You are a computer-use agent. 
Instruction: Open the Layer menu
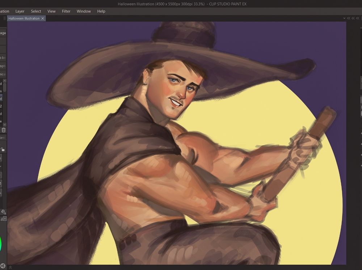(20, 11)
